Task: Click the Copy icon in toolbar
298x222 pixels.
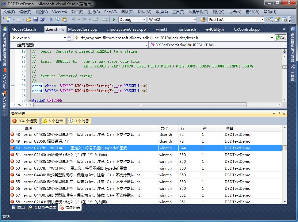Action: 58,19
